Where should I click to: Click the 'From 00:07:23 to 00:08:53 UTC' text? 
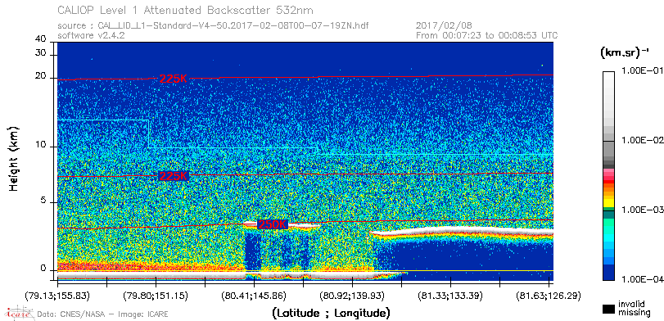tap(487, 35)
